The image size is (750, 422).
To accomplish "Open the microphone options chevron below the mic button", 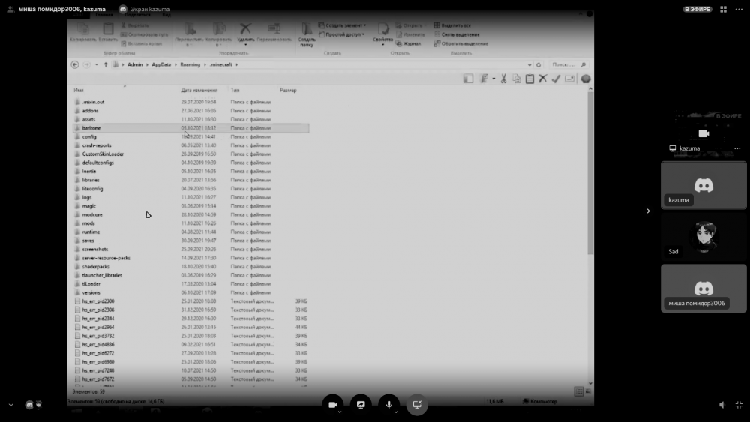I will [x=396, y=412].
